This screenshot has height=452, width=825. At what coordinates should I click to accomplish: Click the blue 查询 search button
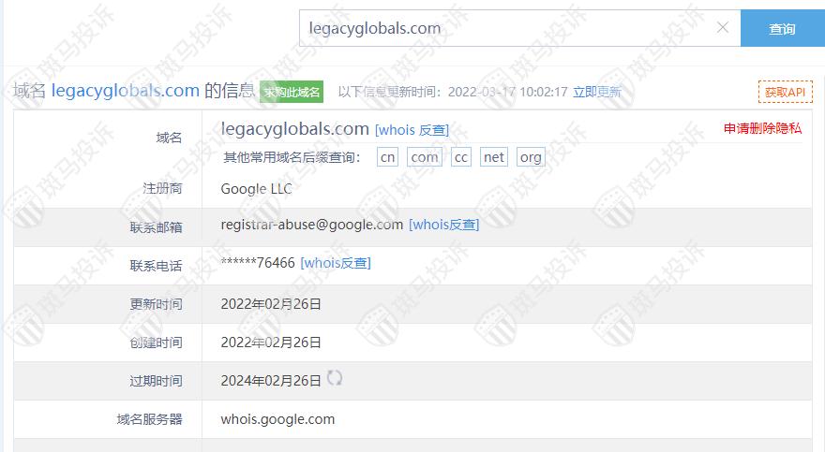[x=783, y=28]
